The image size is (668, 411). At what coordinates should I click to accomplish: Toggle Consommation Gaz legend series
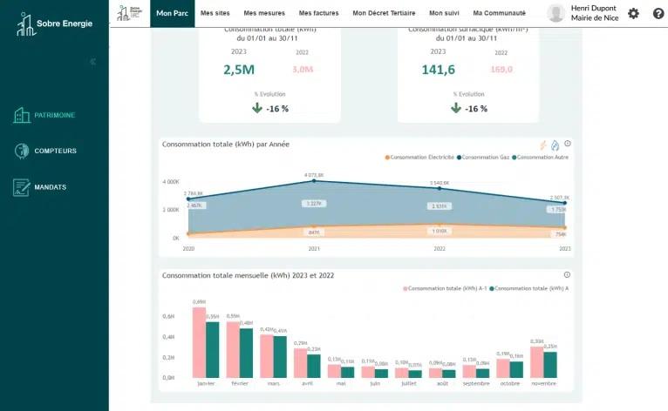point(485,158)
